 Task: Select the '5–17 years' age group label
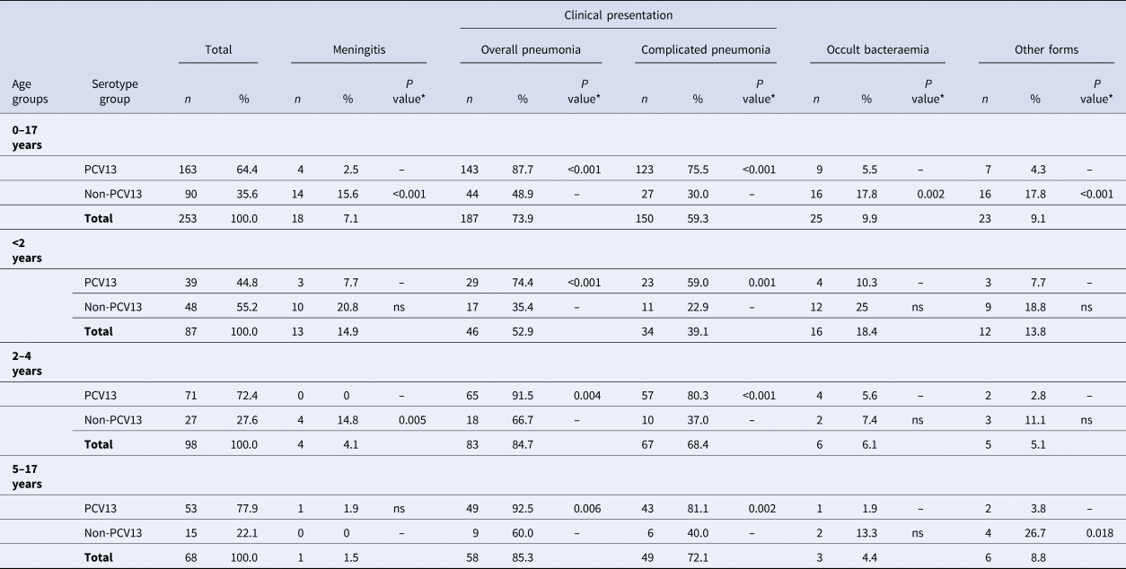25,476
